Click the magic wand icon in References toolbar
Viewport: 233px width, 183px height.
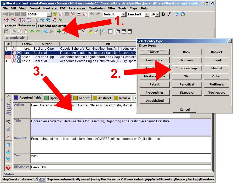coord(83,31)
